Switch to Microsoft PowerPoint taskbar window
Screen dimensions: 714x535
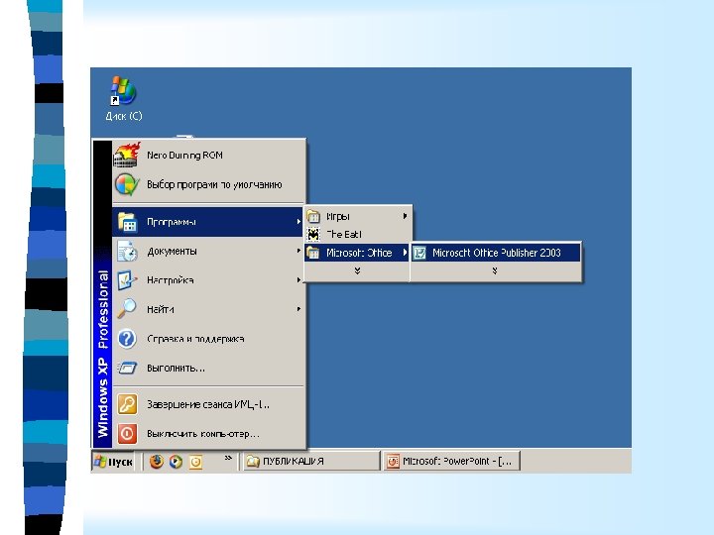pos(451,462)
